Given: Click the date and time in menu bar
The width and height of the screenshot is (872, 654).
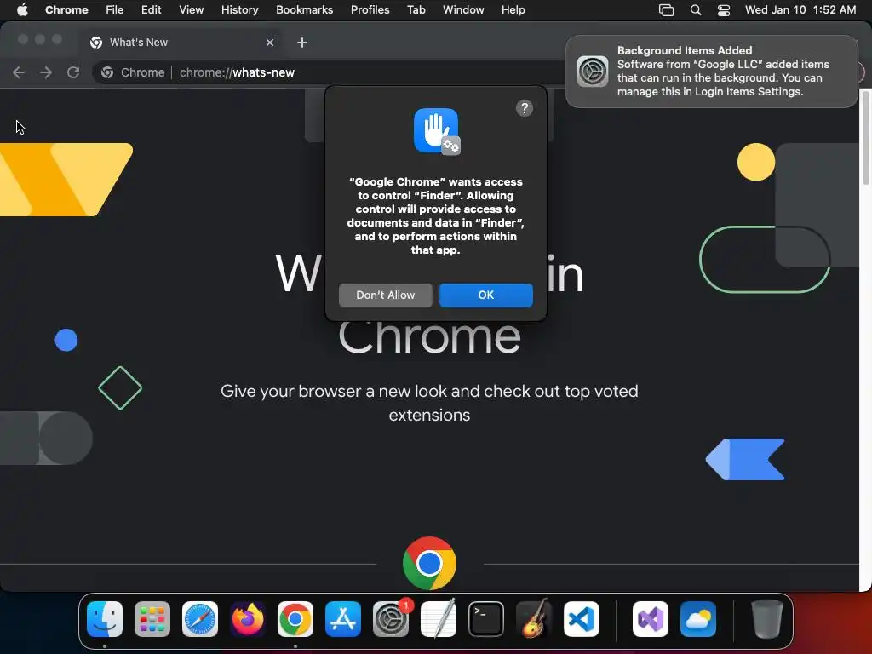Looking at the screenshot, I should point(800,10).
